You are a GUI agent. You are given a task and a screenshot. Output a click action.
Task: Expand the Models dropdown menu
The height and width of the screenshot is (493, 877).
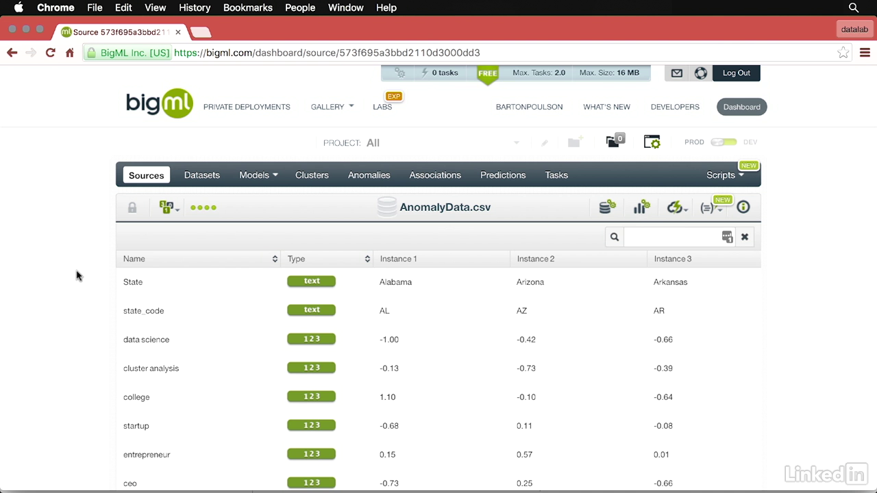tap(258, 175)
